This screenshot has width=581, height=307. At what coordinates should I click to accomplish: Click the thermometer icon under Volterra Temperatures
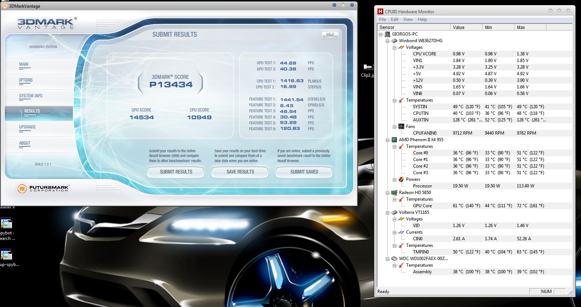pyautogui.click(x=401, y=245)
